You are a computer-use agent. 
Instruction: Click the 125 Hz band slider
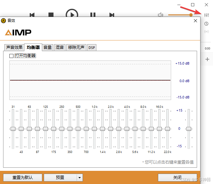(45, 129)
